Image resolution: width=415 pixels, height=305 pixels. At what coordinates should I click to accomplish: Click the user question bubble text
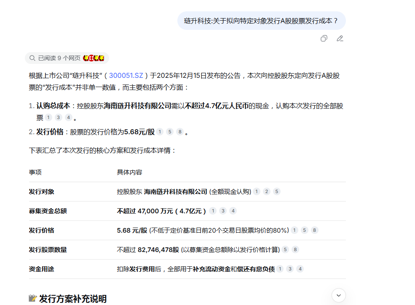pos(261,21)
